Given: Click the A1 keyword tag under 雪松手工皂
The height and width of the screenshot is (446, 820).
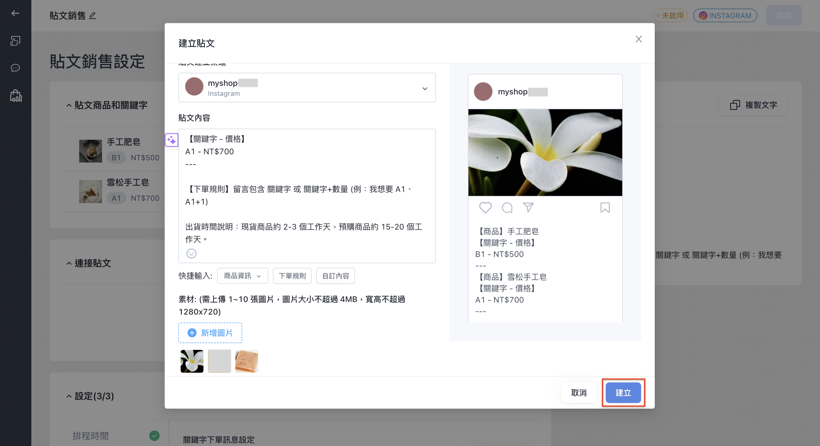Looking at the screenshot, I should [116, 198].
